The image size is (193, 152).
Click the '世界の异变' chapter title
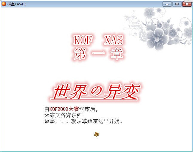point(96,92)
